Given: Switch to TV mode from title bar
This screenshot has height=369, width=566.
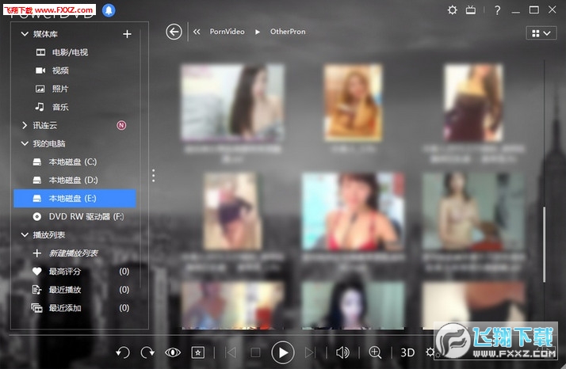Looking at the screenshot, I should 471,10.
